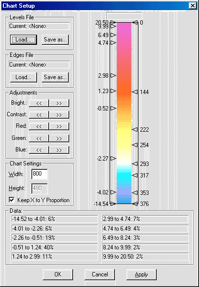Increase brightness with the >> button
Image resolution: width=199 pixels, height=287 pixels.
59,103
